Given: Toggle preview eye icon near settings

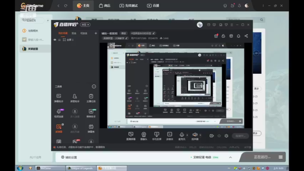Looking at the screenshot, I should tap(219, 136).
